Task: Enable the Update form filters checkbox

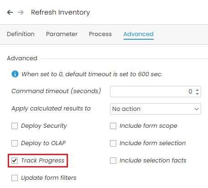Action: pyautogui.click(x=15, y=178)
